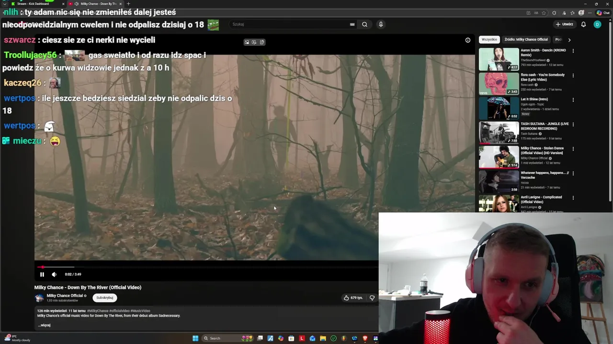
Task: Open a new browser tab with plus
Action: tap(128, 4)
